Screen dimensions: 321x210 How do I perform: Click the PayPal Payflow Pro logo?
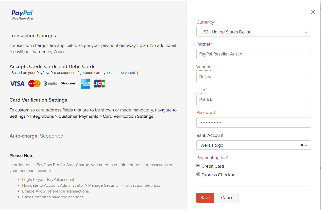(x=22, y=15)
